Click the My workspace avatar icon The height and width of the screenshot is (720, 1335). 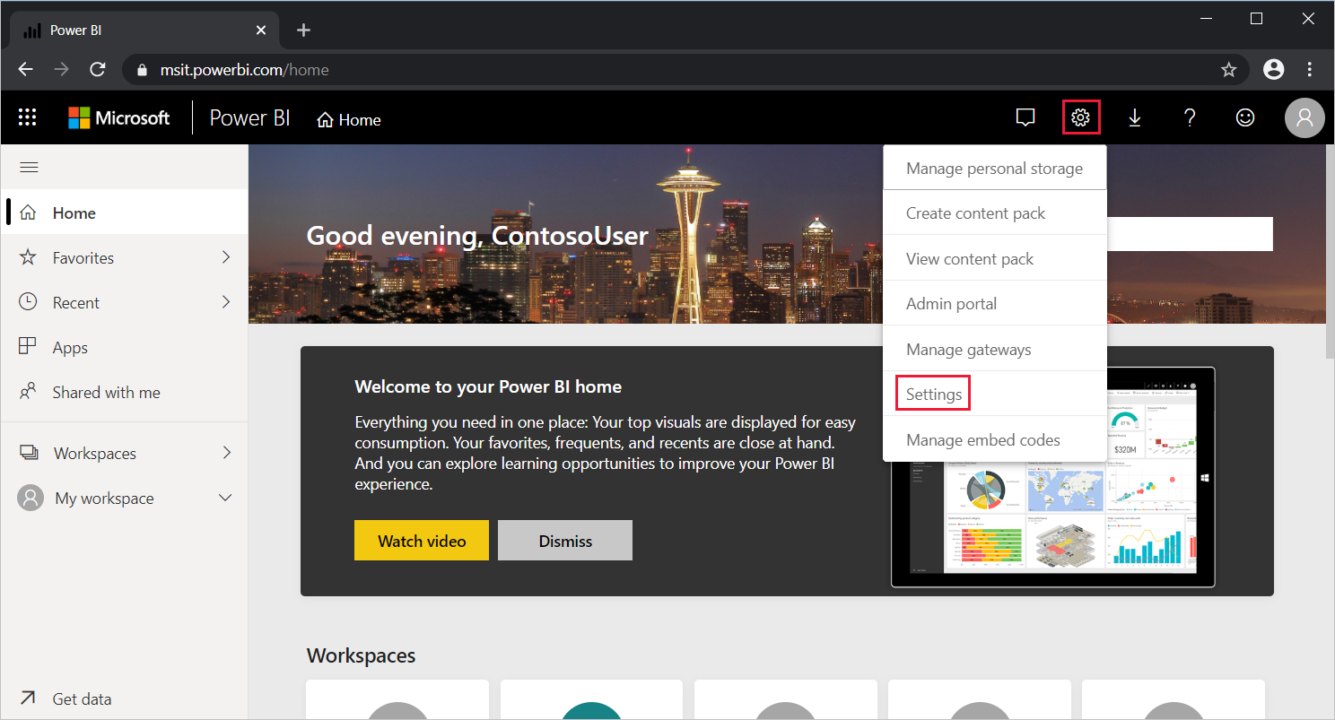tap(31, 498)
